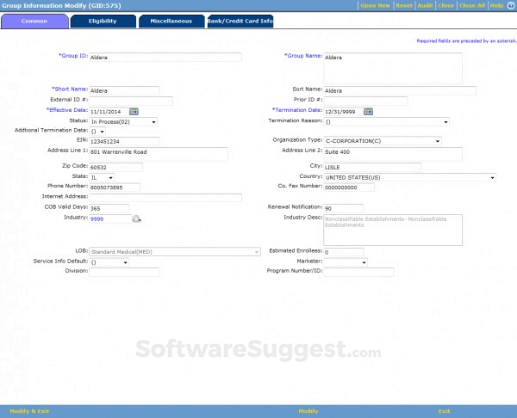
Task: Click the Division field
Action: (124, 272)
